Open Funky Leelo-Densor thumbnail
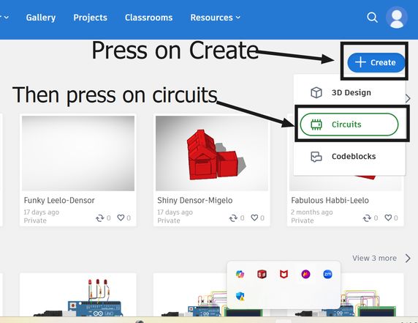Screen dimensions: 418x323 [x=78, y=153]
